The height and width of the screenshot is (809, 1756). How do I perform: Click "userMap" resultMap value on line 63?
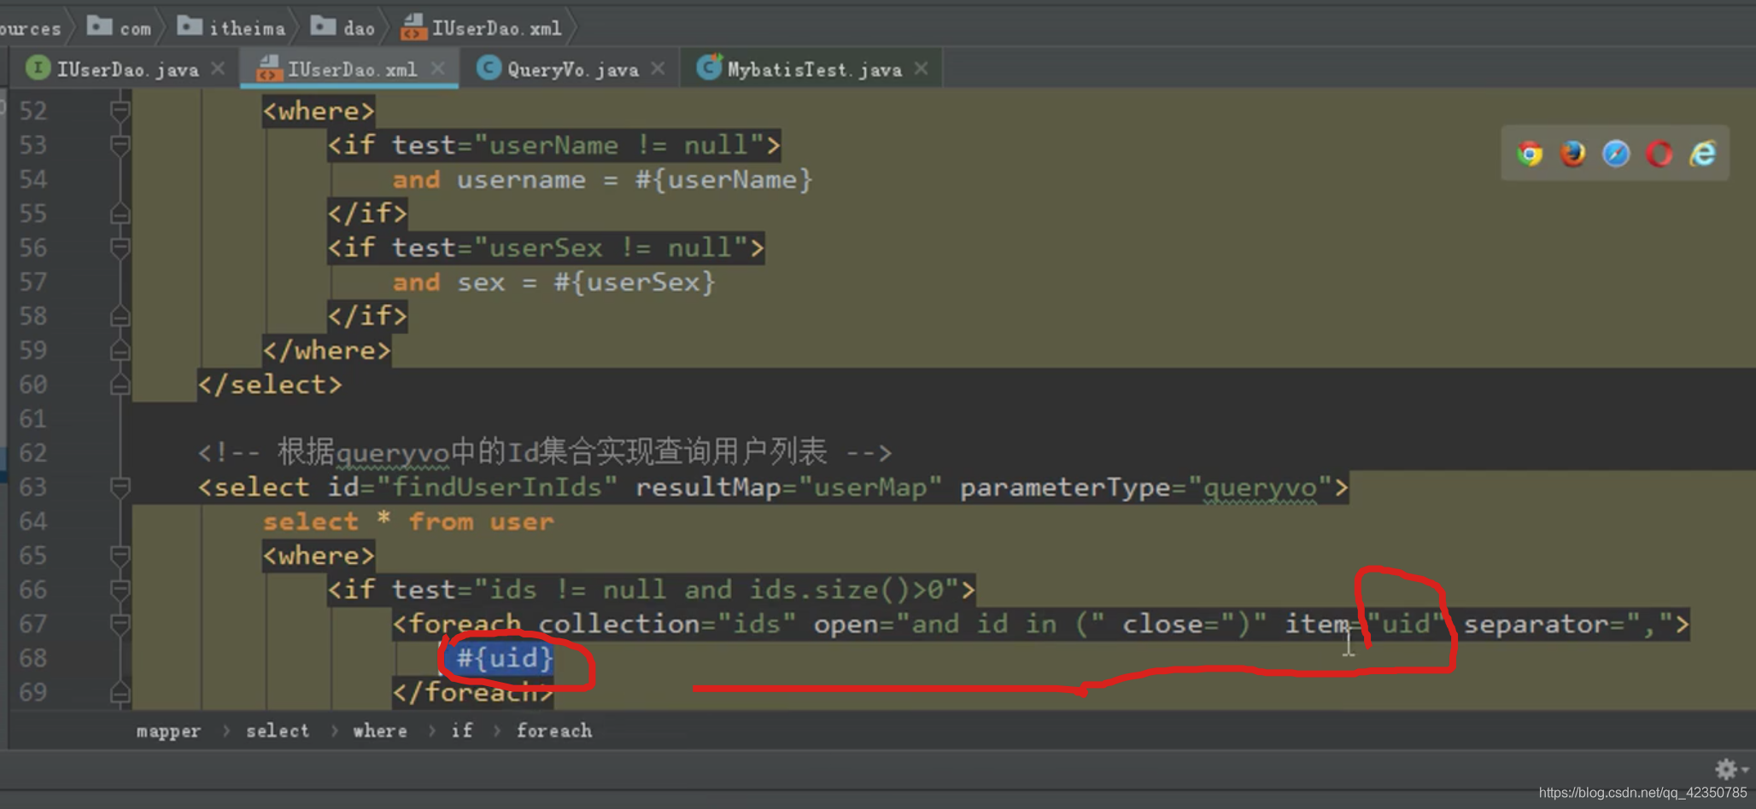870,487
